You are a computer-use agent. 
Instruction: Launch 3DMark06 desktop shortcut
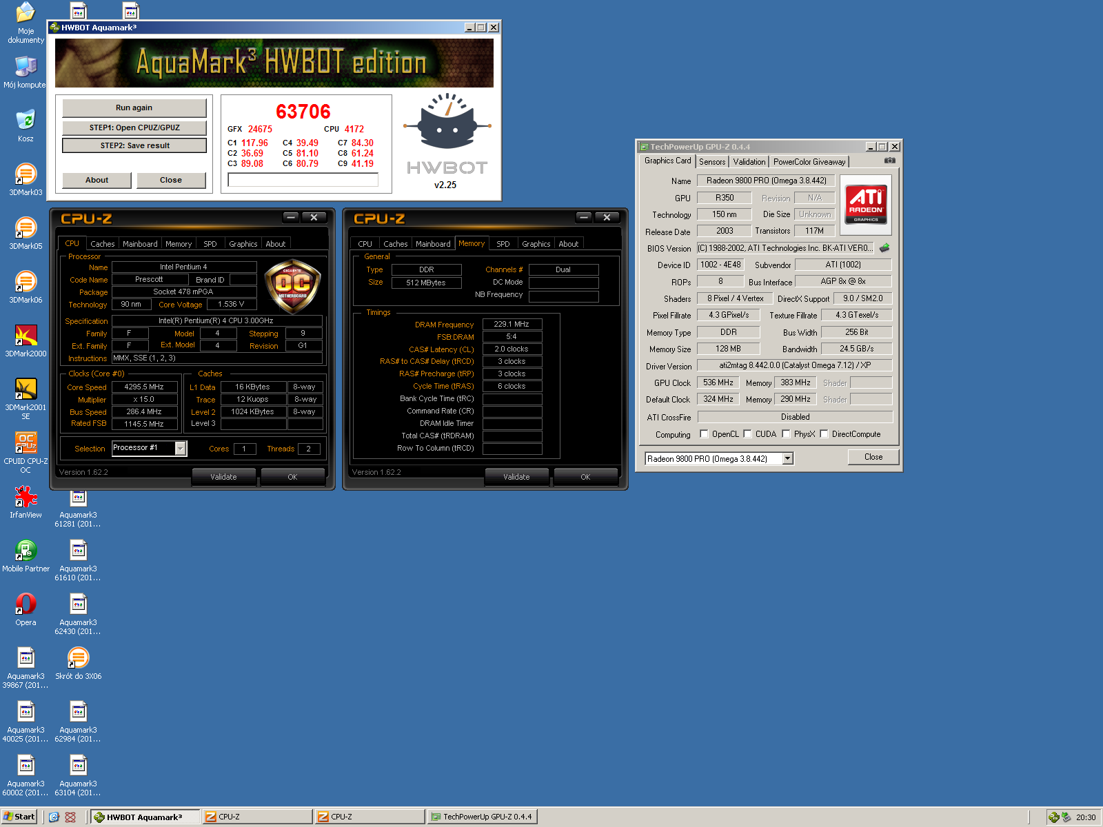[x=26, y=287]
